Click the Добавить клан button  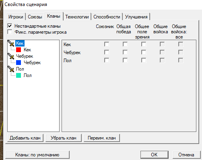click(x=25, y=138)
